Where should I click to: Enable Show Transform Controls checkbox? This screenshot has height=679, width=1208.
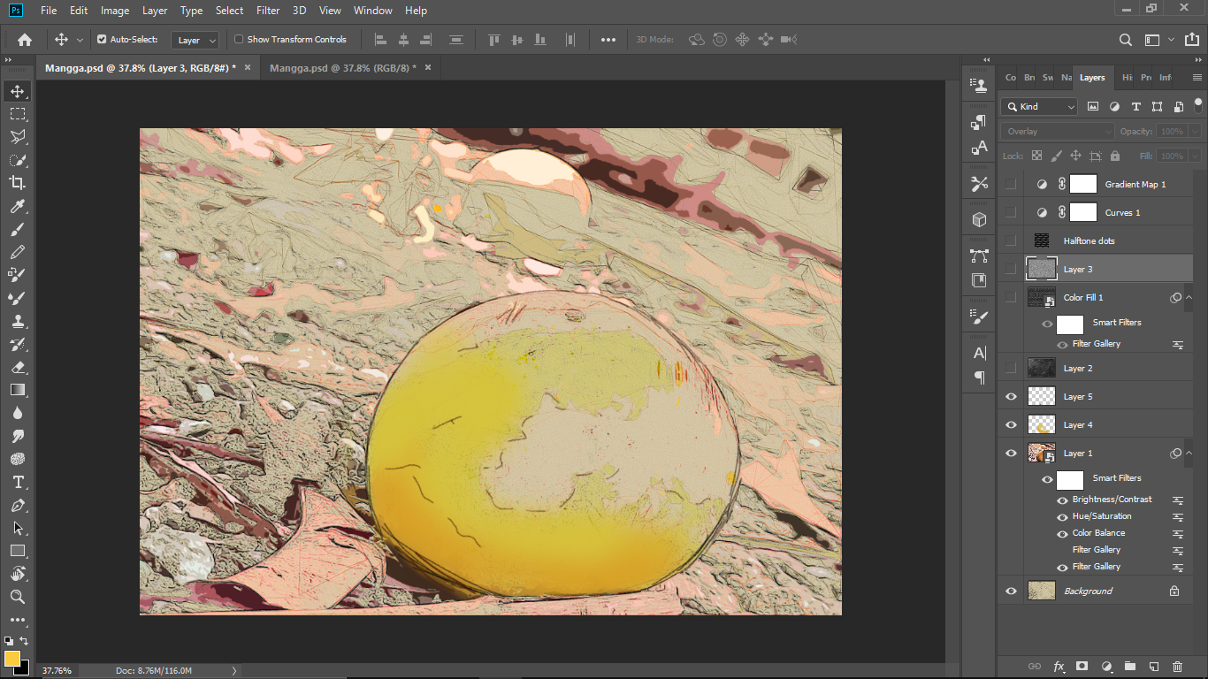239,40
